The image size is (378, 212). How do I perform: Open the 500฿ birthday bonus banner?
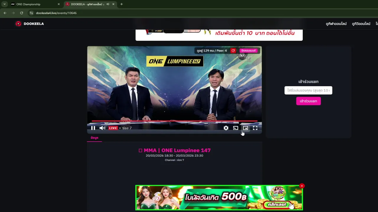click(x=219, y=198)
